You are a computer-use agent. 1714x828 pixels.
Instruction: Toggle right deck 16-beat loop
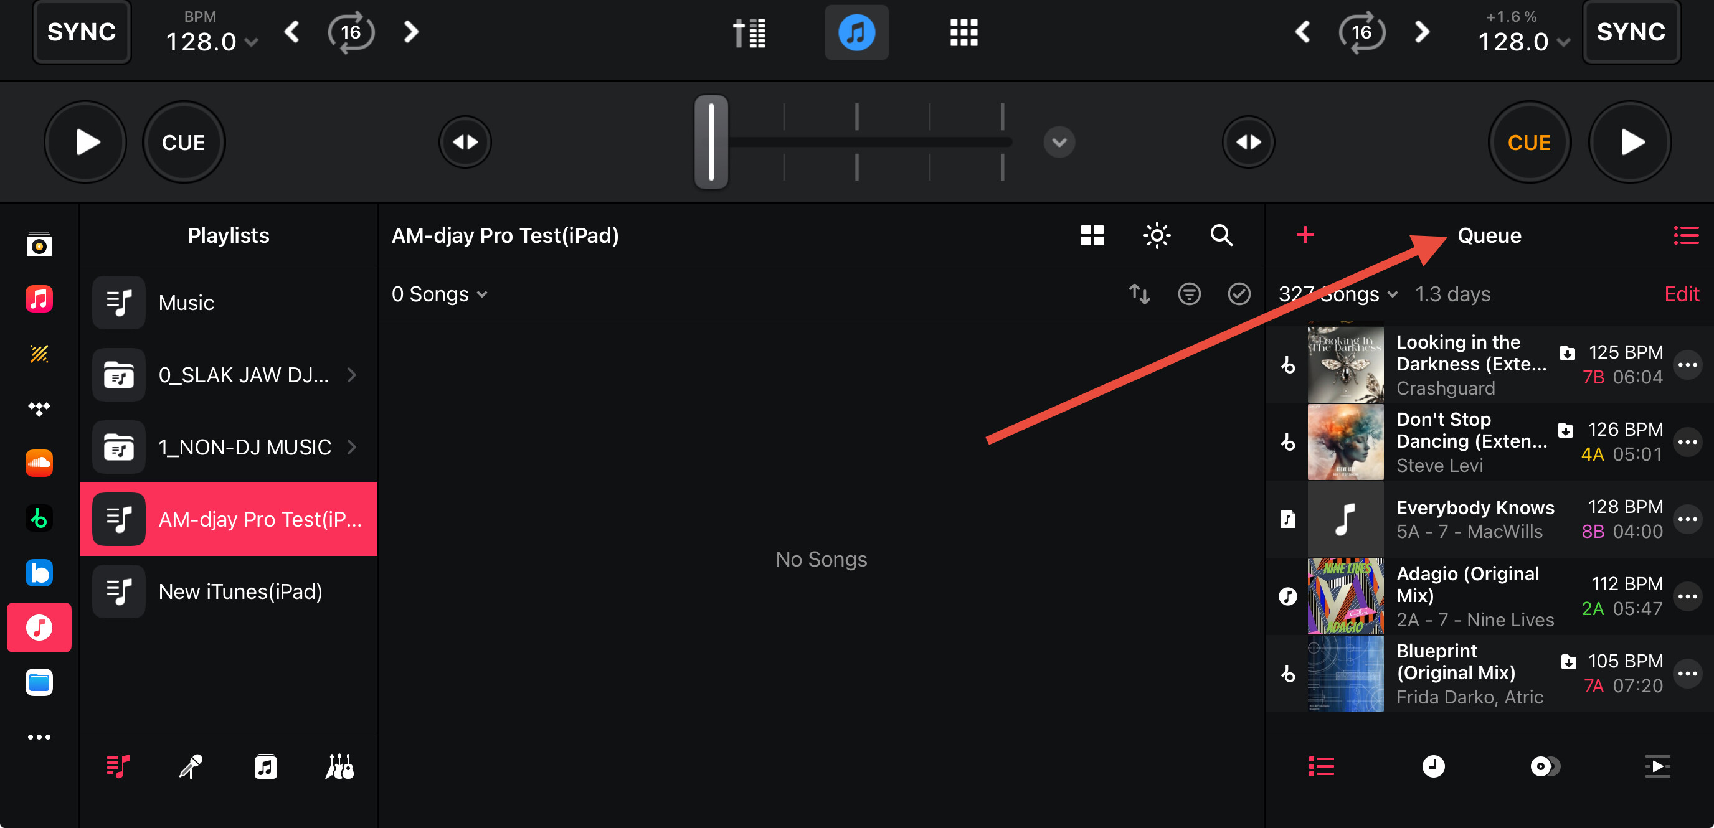[1361, 32]
